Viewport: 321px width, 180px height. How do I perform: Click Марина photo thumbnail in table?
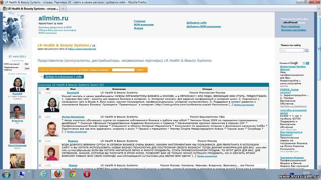(x=52, y=153)
